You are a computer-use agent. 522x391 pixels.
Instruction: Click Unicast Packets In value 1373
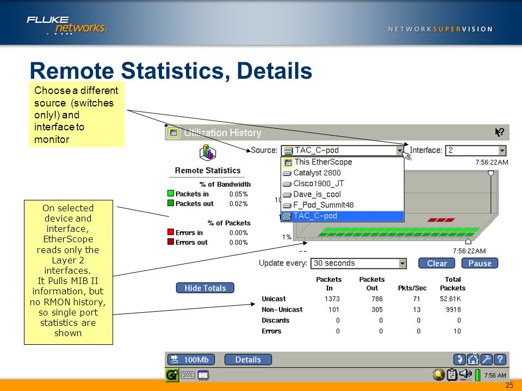coord(332,299)
